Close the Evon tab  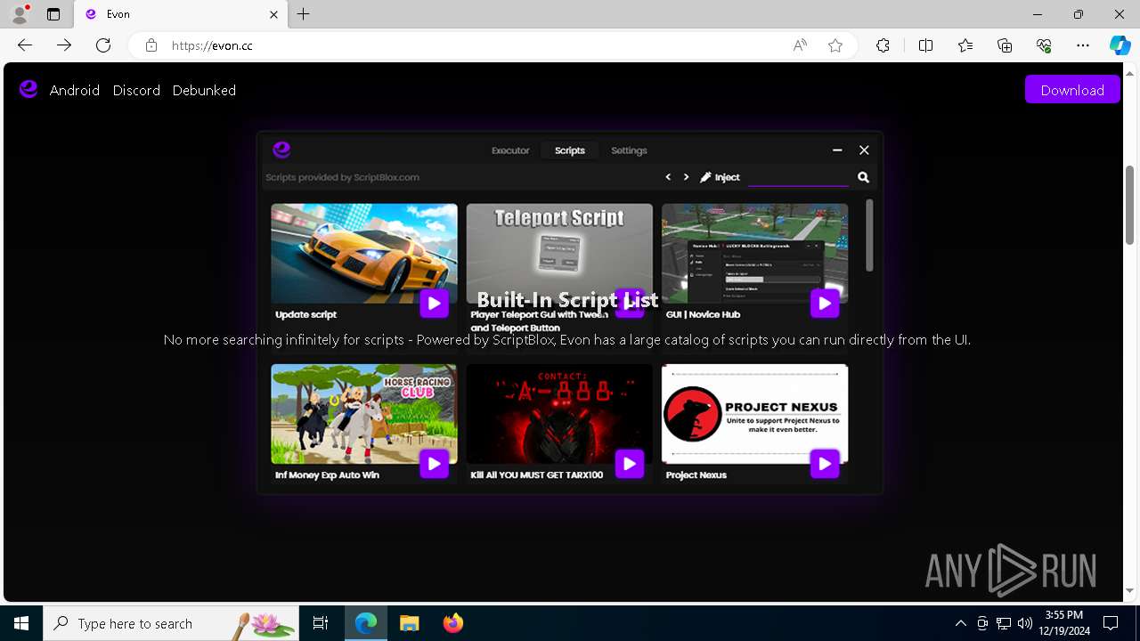point(273,14)
